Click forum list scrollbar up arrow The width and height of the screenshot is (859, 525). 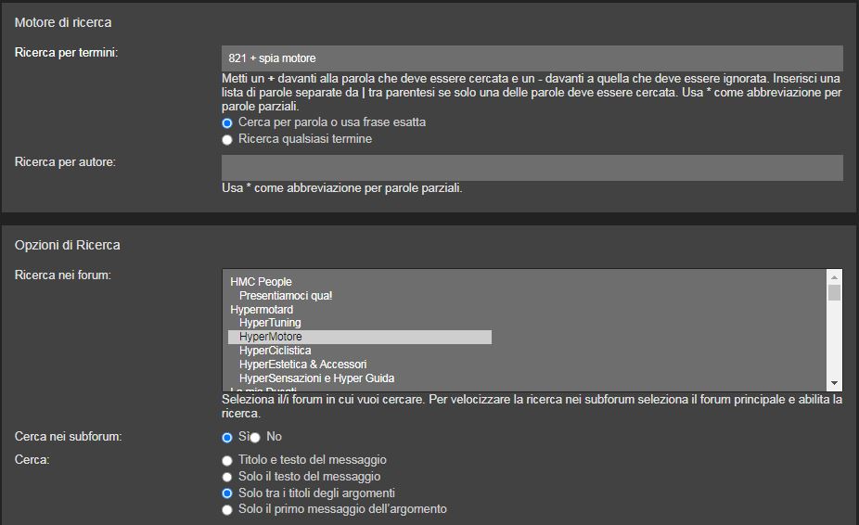(x=834, y=277)
